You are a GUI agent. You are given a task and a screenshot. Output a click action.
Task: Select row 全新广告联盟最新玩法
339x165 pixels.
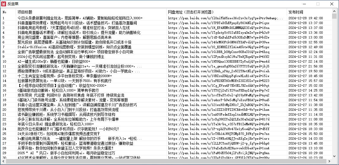(166, 52)
